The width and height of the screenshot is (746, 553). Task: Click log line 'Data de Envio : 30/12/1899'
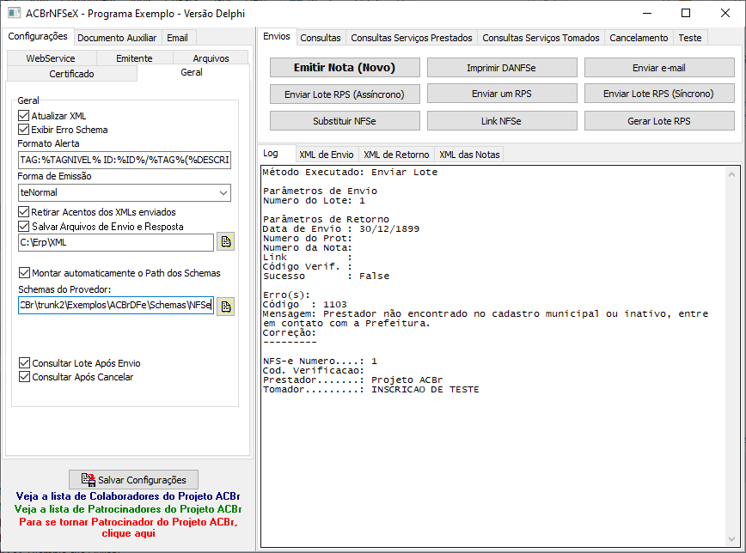(341, 228)
